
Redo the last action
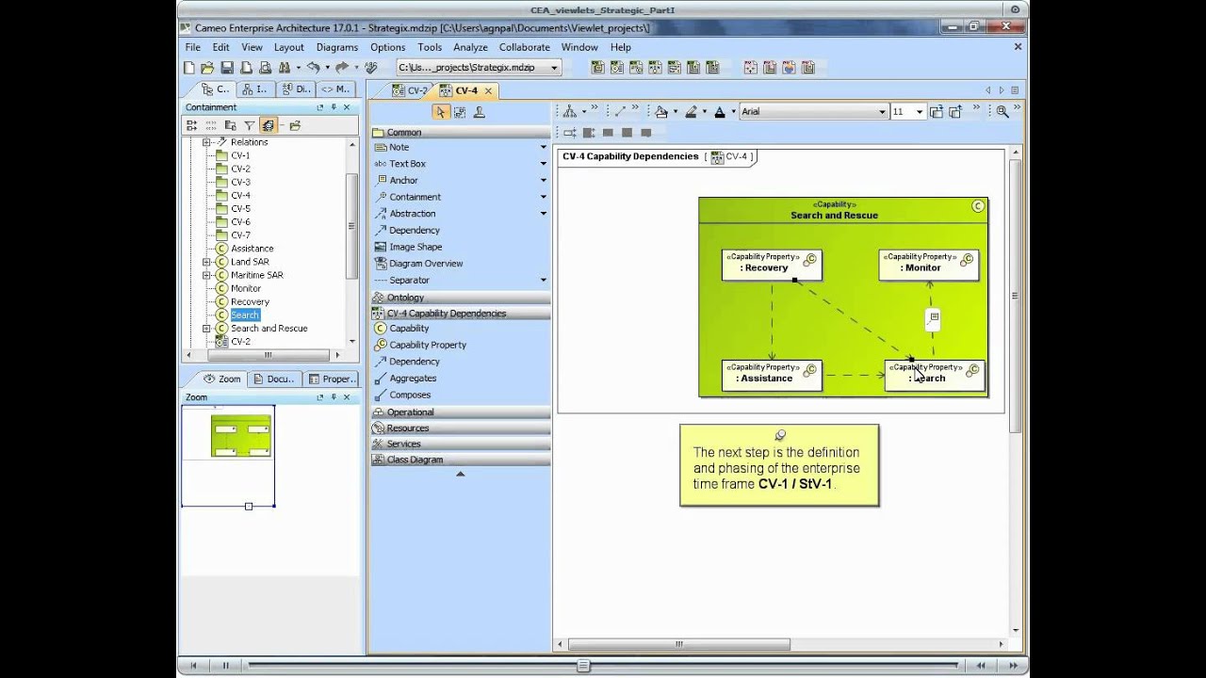341,68
